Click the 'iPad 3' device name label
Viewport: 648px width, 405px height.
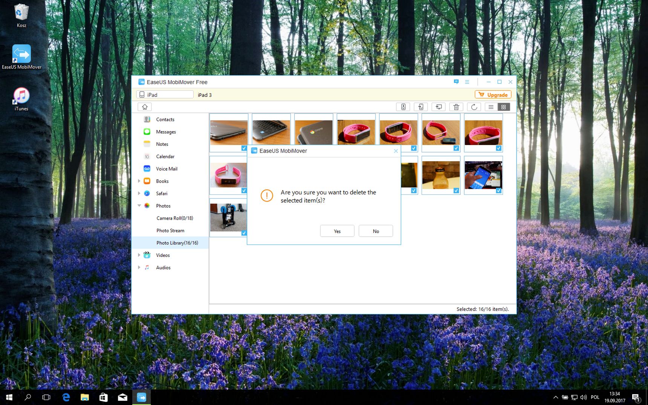pos(205,95)
